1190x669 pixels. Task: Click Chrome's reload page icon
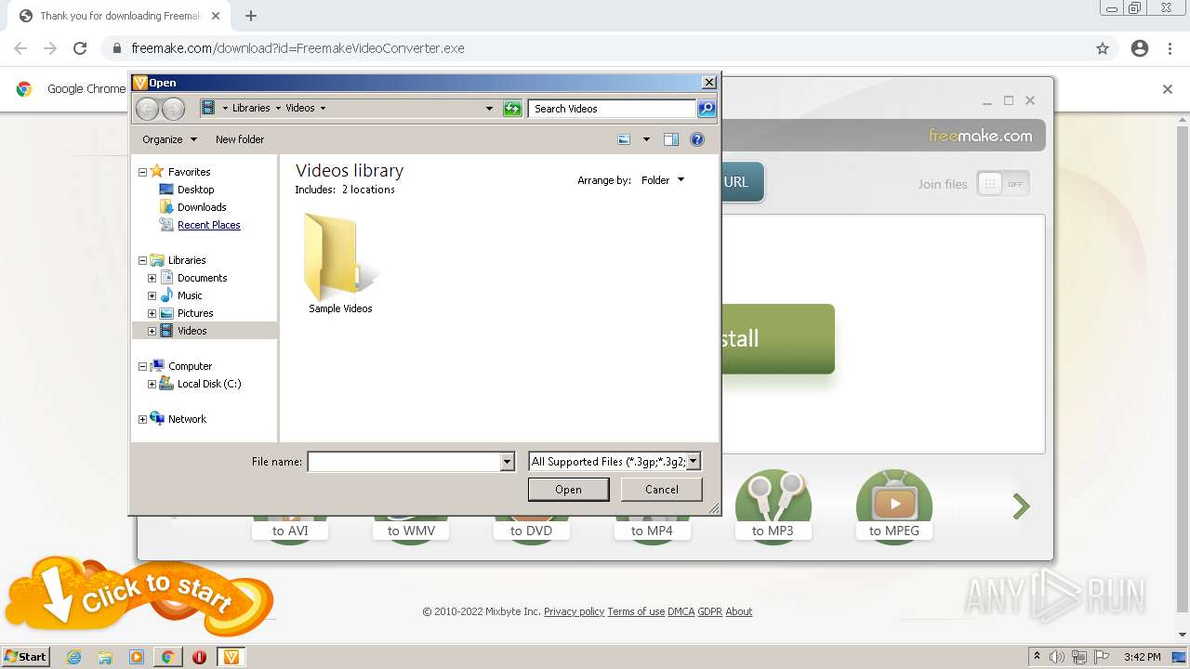[80, 48]
